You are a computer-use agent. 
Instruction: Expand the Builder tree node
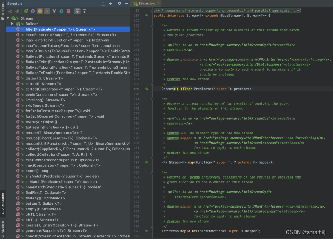point(12,24)
